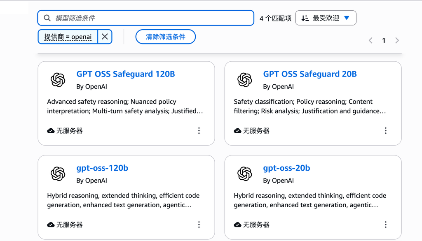Screen dimensions: 422x241
Task: Click the OpenAI logo on GPT OSS Safeguard 20B
Action: (x=245, y=80)
